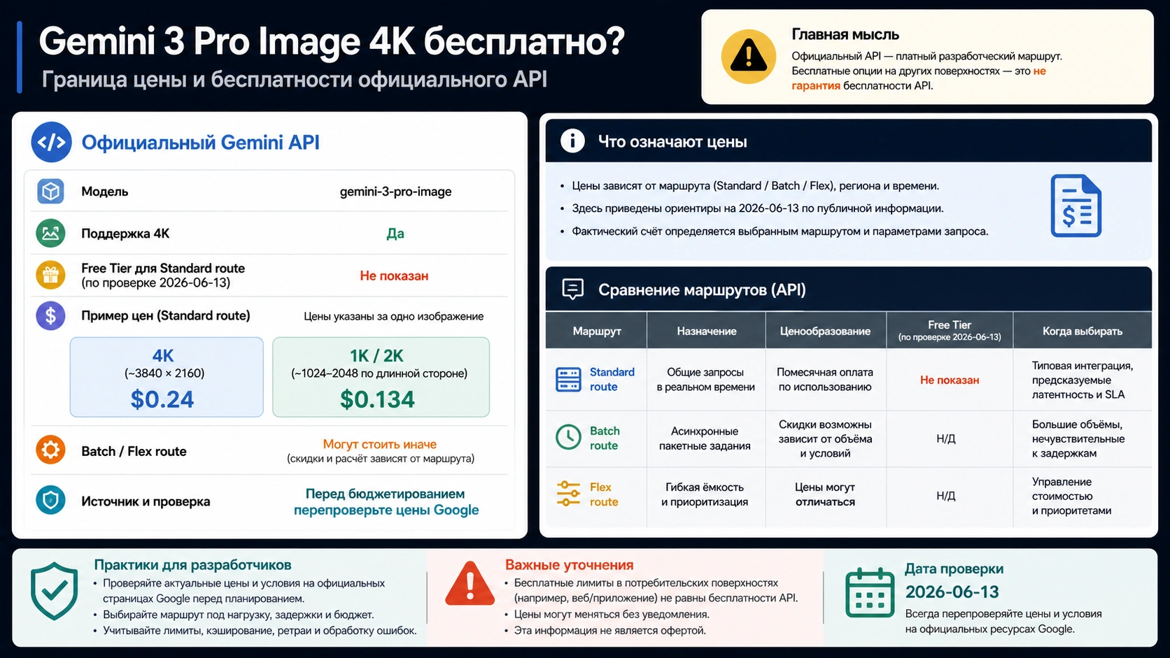Click the red warning triangle beside Важные уточнения
Viewport: 1170px width, 658px height.
pos(470,583)
